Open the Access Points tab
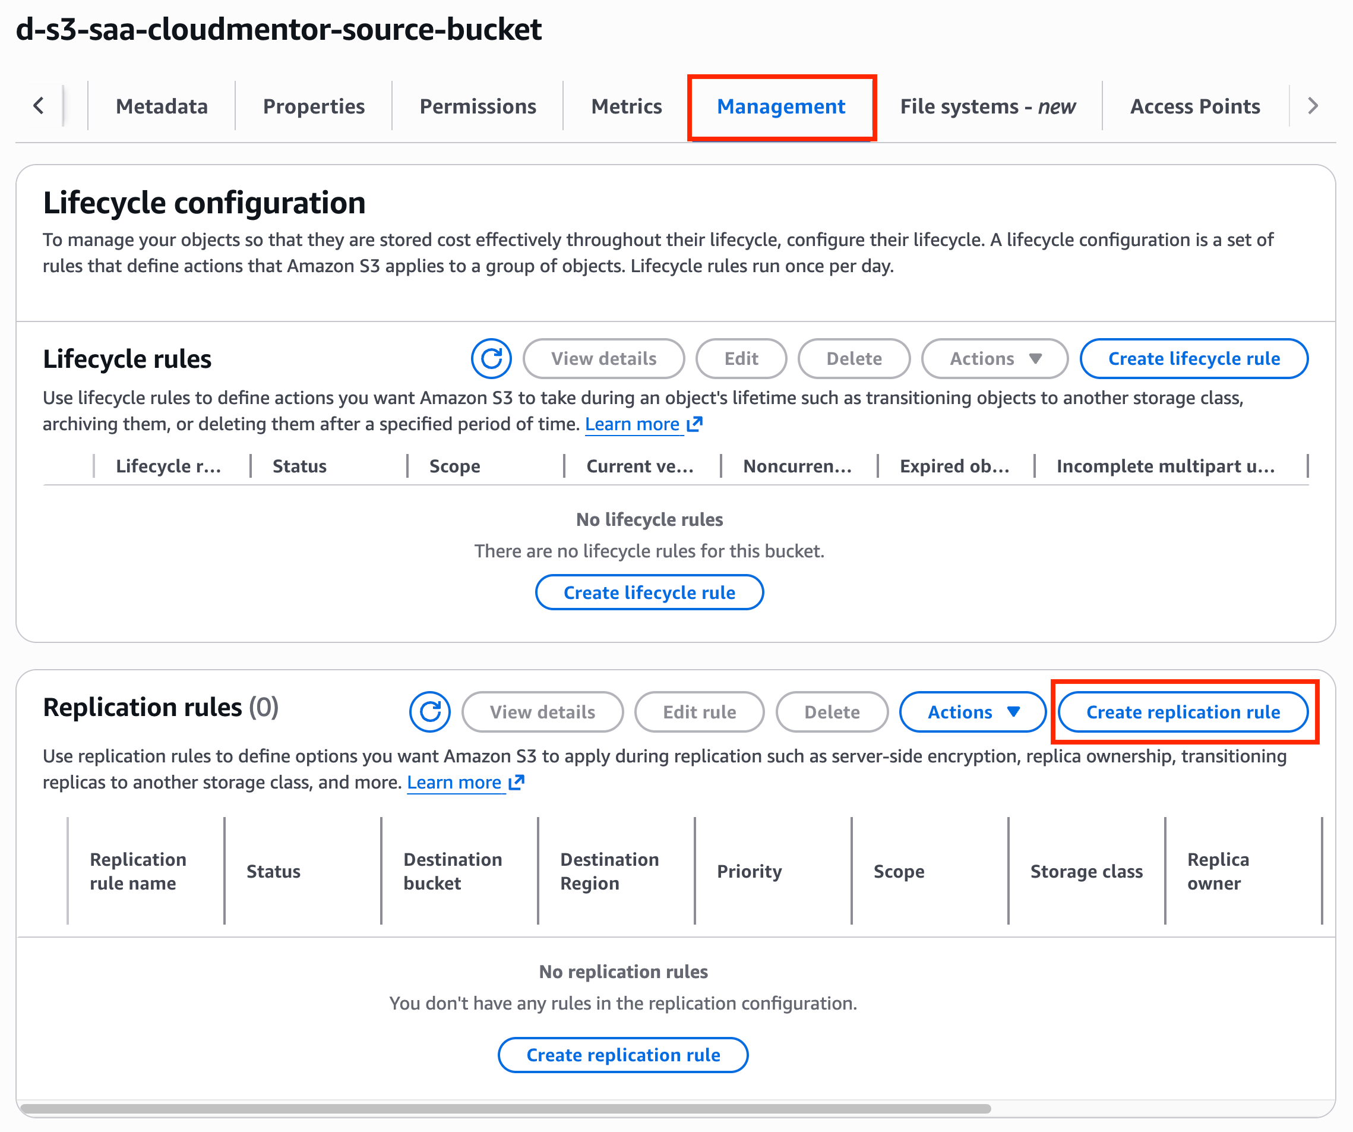 tap(1195, 106)
